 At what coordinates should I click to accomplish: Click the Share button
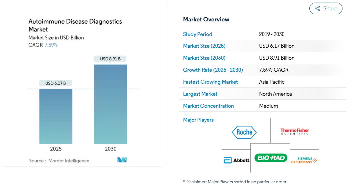click(326, 8)
